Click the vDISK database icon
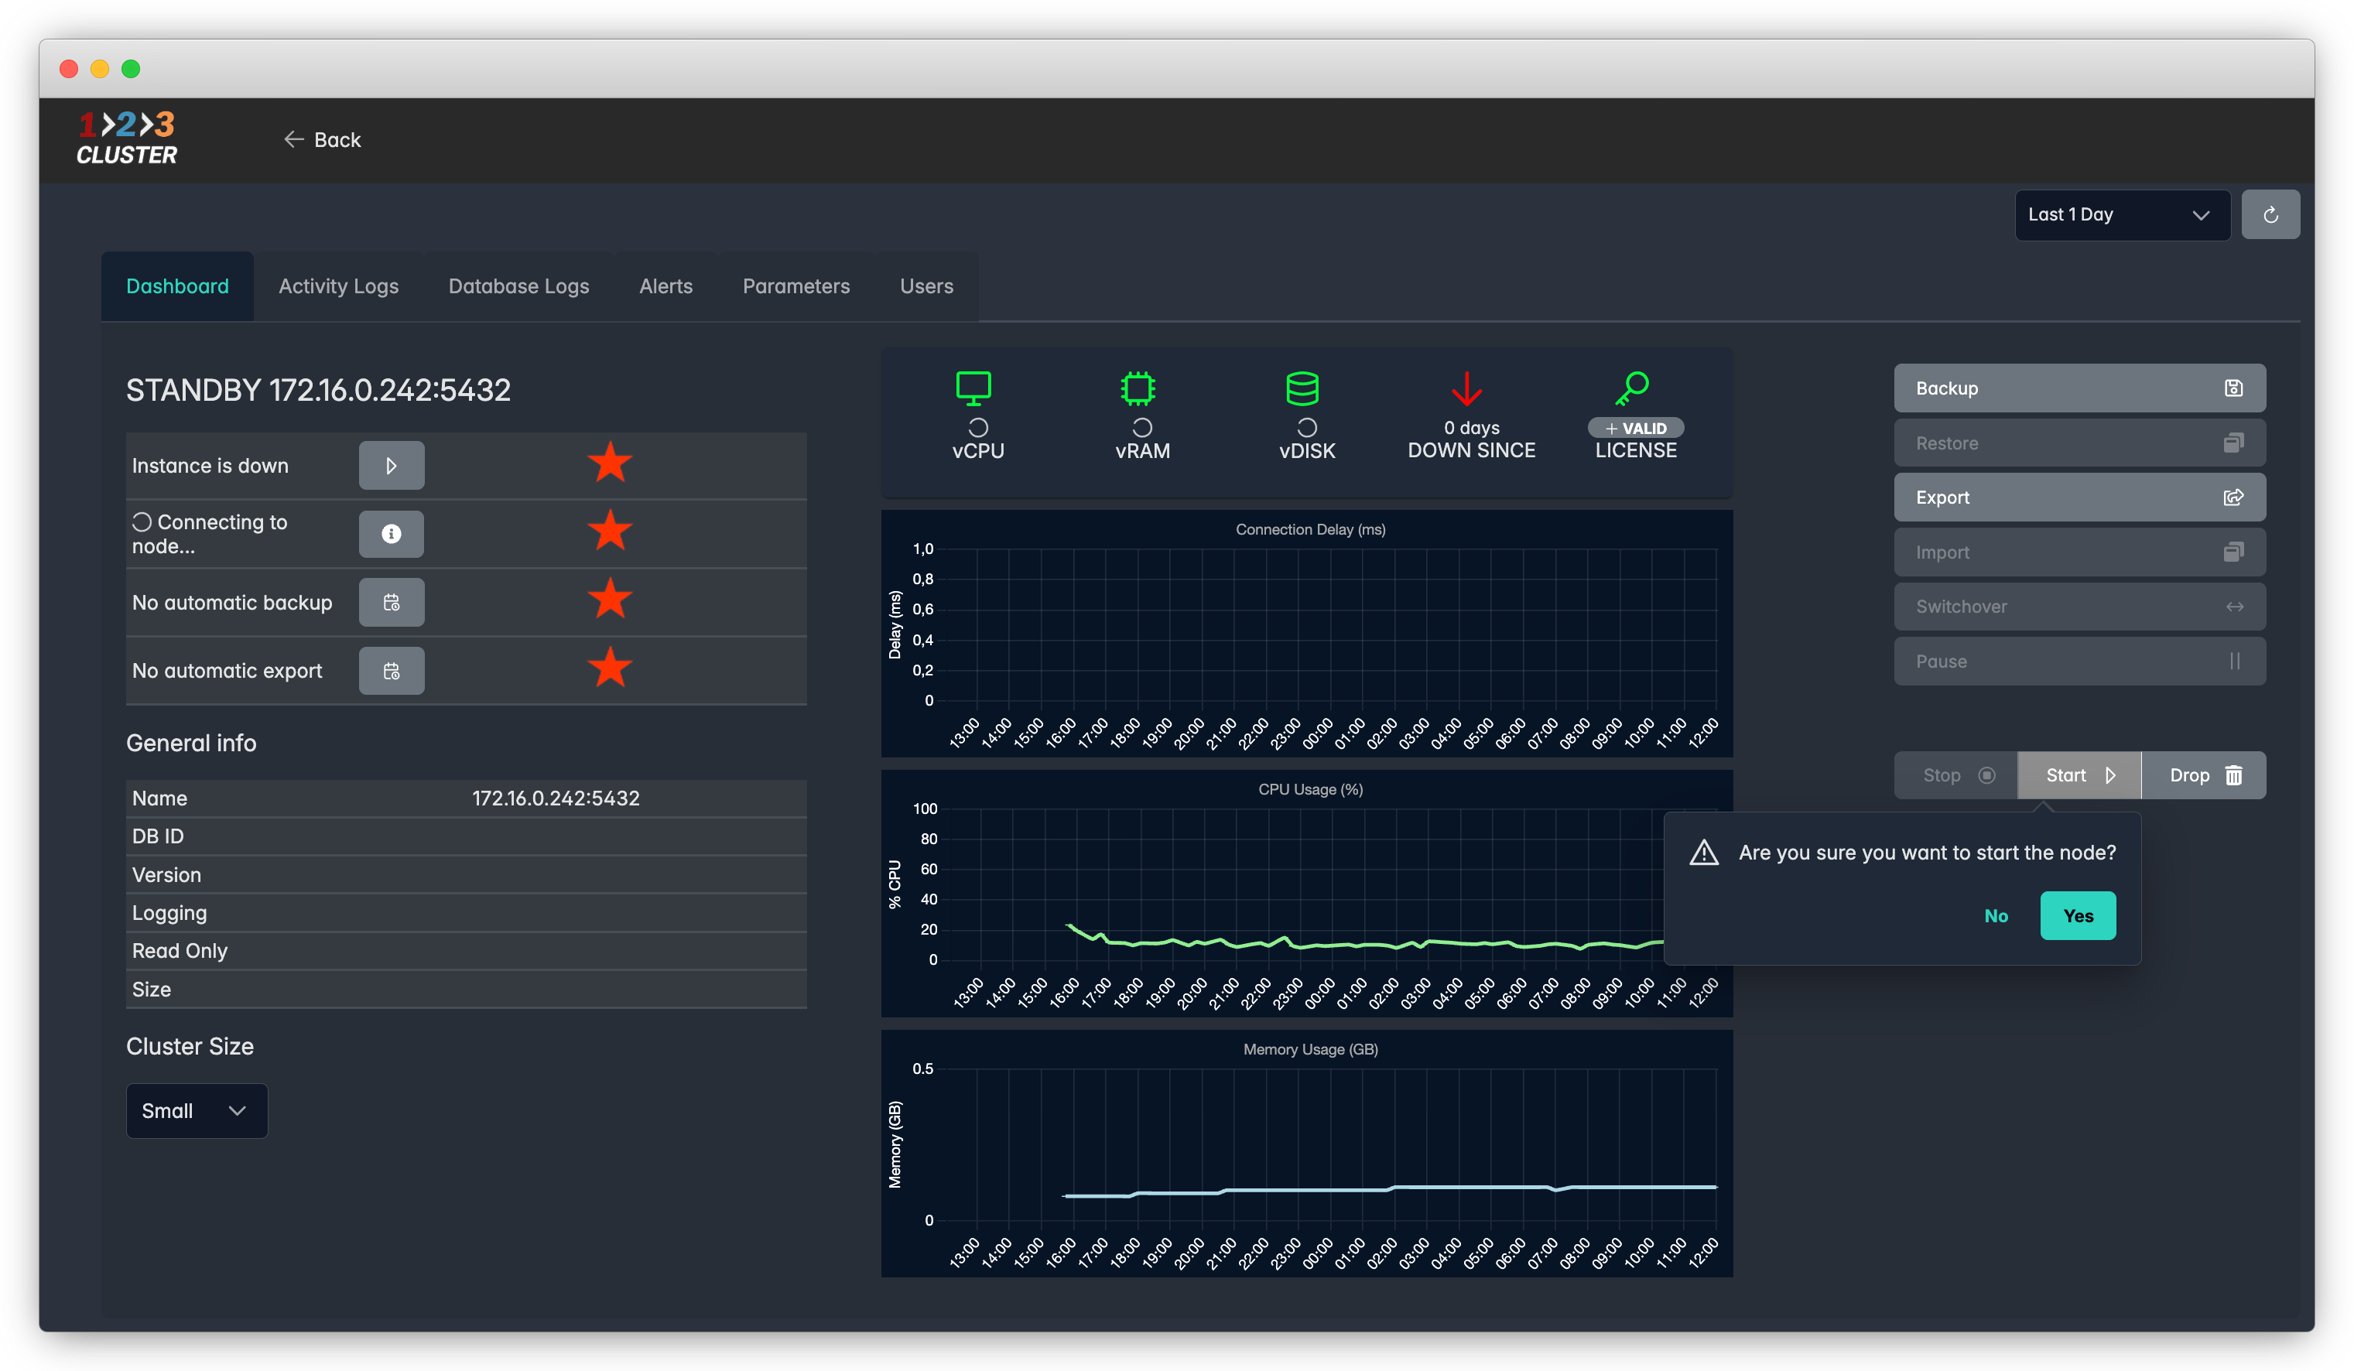This screenshot has width=2354, height=1371. (x=1302, y=388)
